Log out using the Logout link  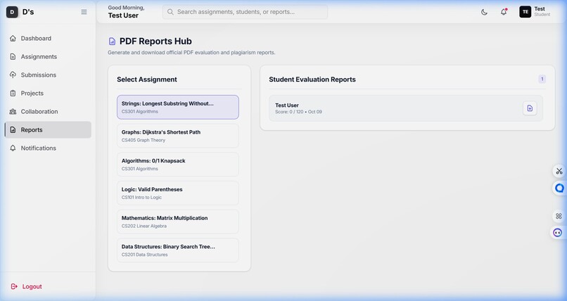(x=27, y=286)
